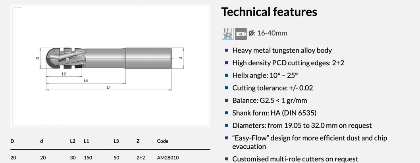Click the Shank form HA (DIN 6535) item
Screen dimensions: 420x163
(274, 113)
